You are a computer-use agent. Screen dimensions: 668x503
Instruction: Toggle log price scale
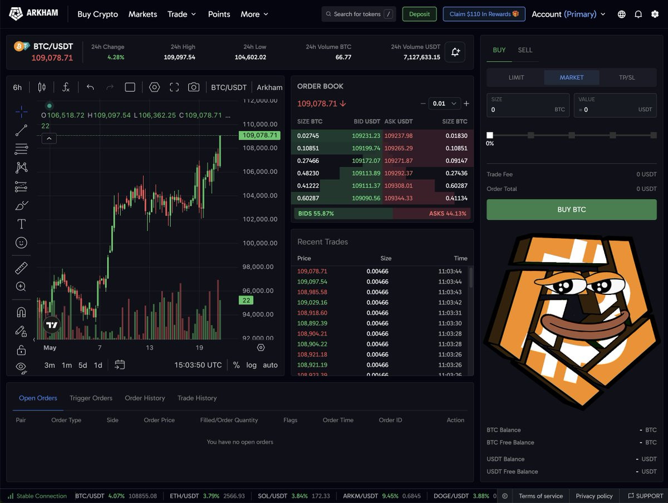click(252, 365)
